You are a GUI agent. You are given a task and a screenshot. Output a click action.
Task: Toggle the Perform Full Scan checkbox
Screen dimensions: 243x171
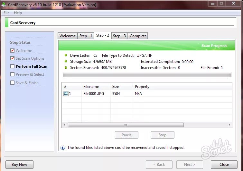13,66
